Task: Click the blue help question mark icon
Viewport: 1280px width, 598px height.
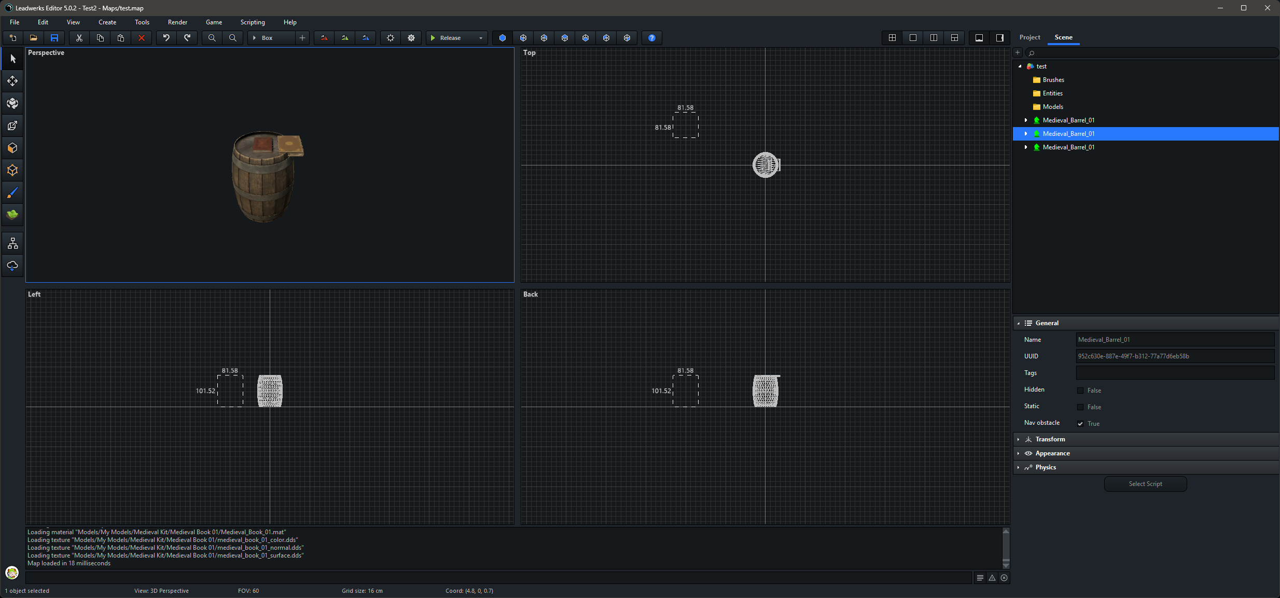Action: [x=652, y=38]
